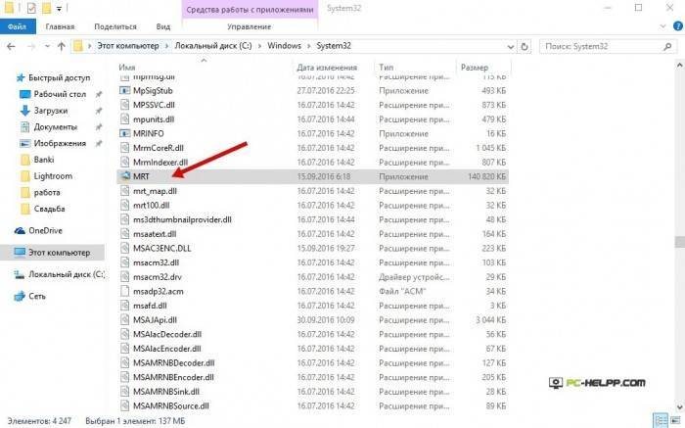Expand the ribbon with the chevron
The height and width of the screenshot is (428, 685).
click(663, 26)
